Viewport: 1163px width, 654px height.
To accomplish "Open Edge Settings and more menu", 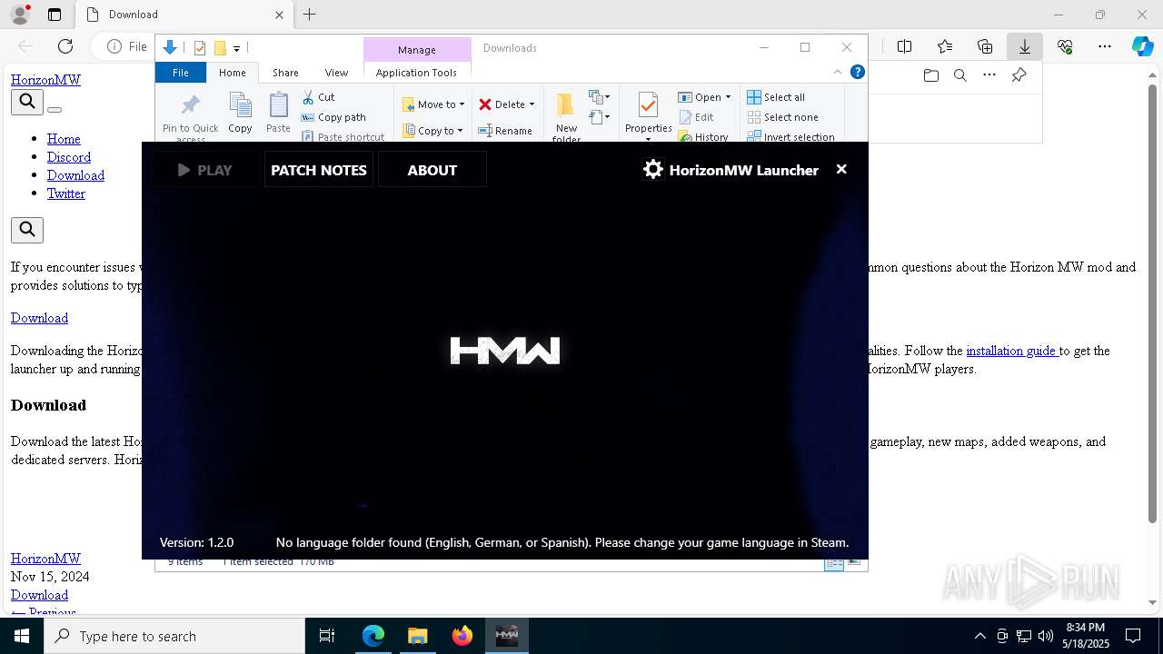I will coord(1105,46).
